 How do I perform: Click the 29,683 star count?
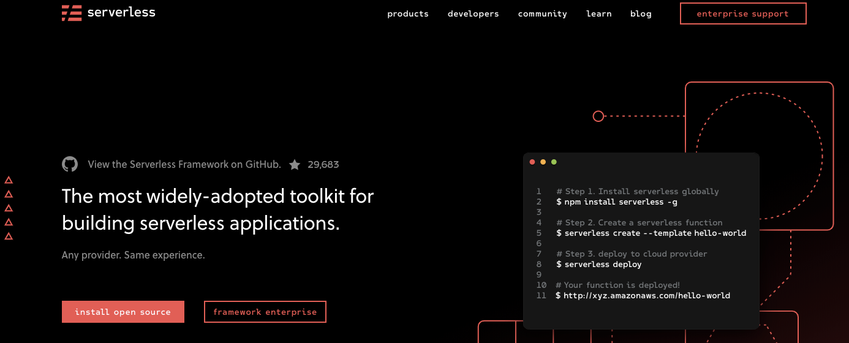pyautogui.click(x=323, y=164)
